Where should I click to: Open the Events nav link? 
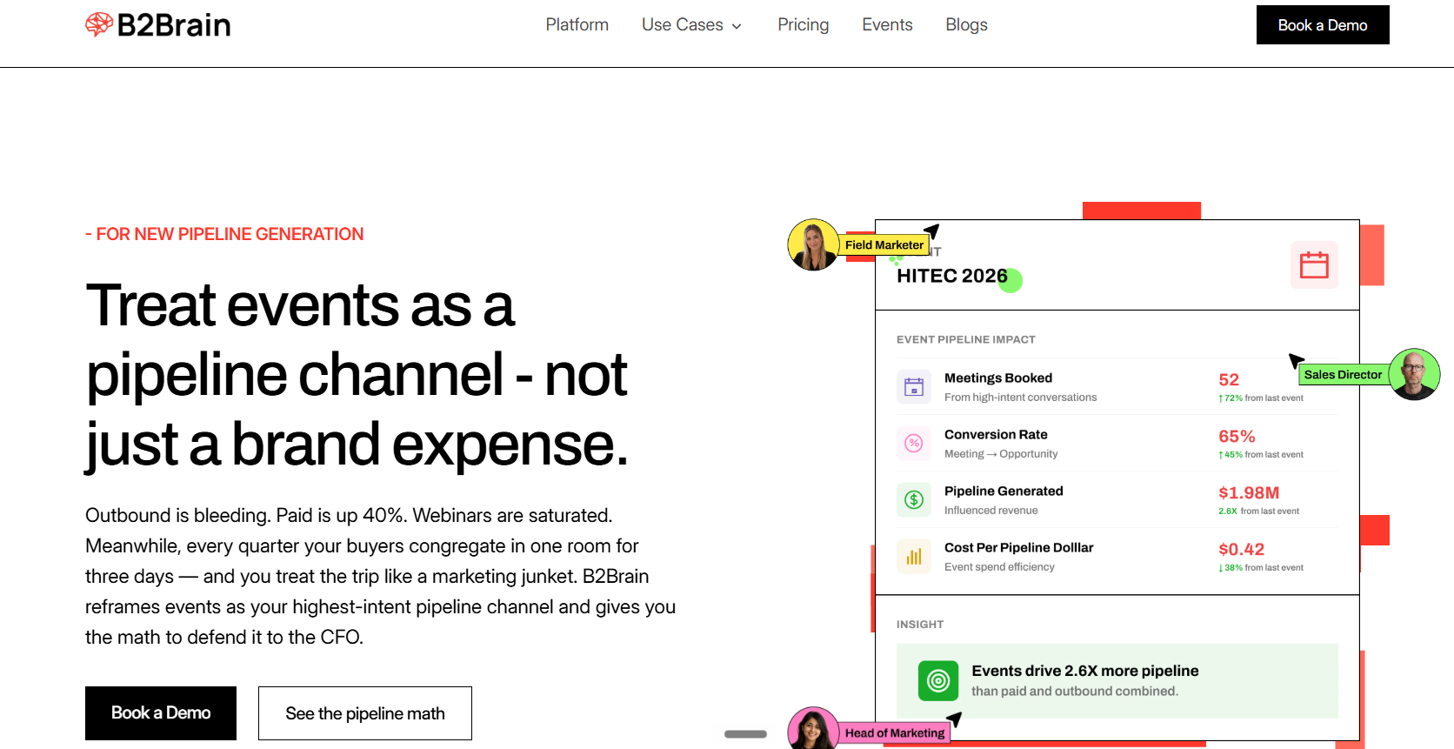(887, 25)
